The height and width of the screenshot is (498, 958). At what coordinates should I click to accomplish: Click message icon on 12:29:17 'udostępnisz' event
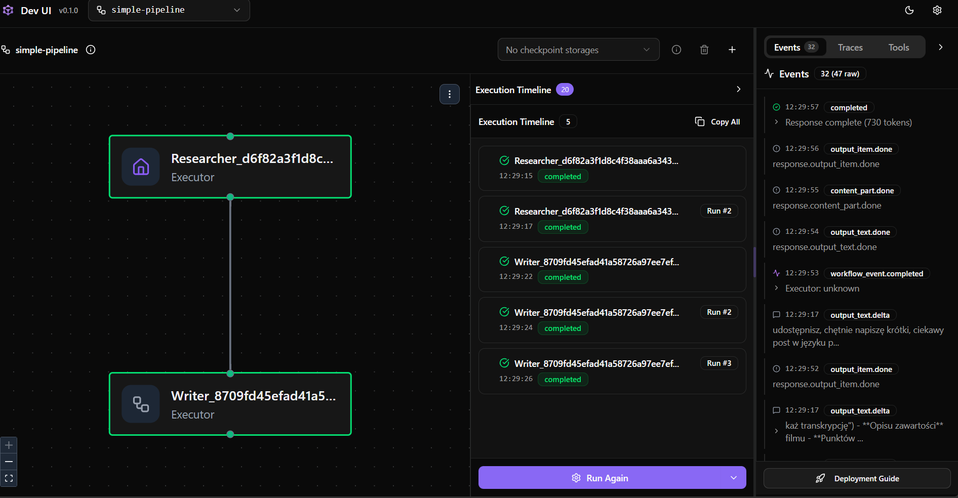[776, 314]
